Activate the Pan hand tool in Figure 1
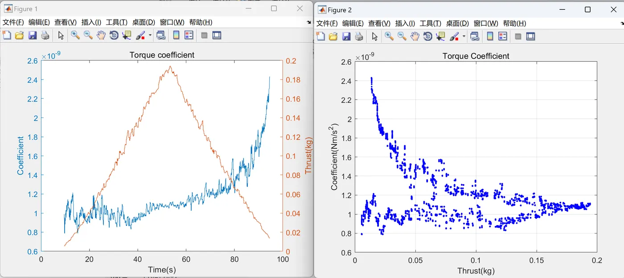The width and height of the screenshot is (624, 278). pos(101,36)
